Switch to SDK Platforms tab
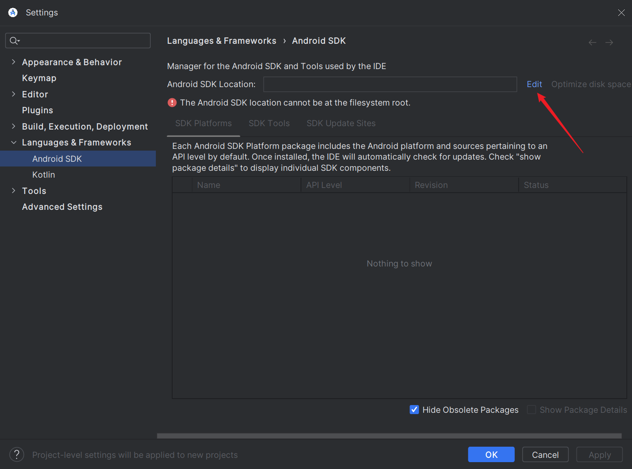Image resolution: width=632 pixels, height=469 pixels. (204, 124)
